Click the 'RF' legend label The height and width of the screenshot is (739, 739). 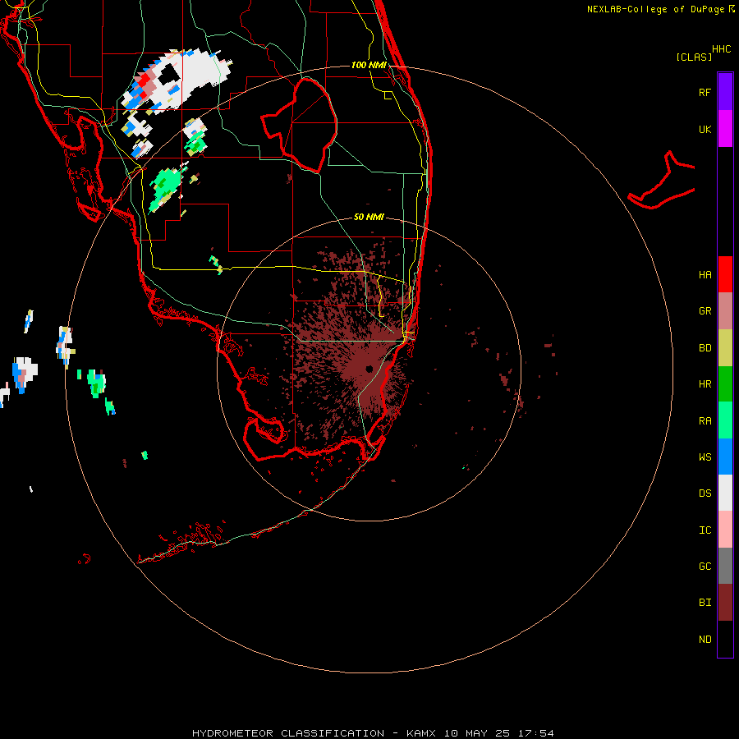pyautogui.click(x=705, y=92)
